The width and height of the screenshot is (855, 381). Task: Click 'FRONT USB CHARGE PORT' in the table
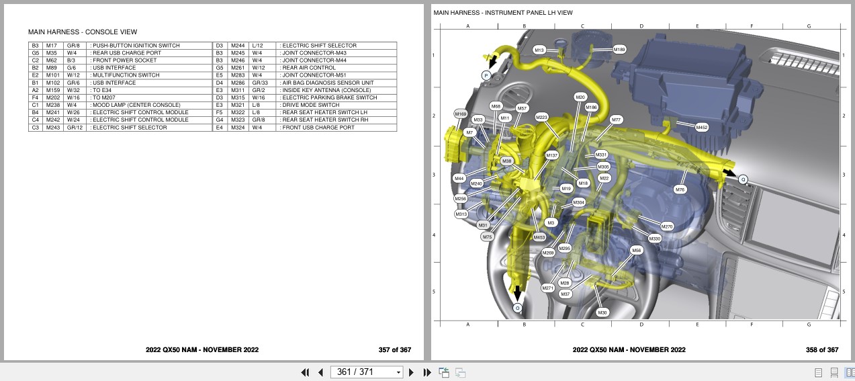tap(319, 127)
